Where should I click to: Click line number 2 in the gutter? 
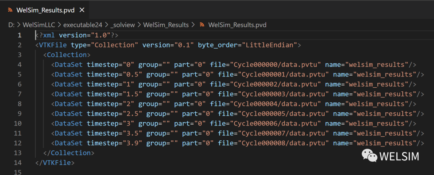(19, 45)
